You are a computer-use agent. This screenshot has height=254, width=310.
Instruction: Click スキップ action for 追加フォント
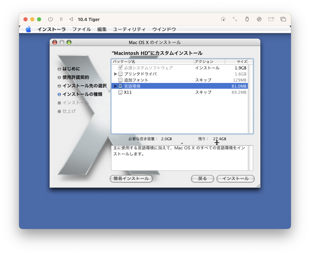(203, 80)
